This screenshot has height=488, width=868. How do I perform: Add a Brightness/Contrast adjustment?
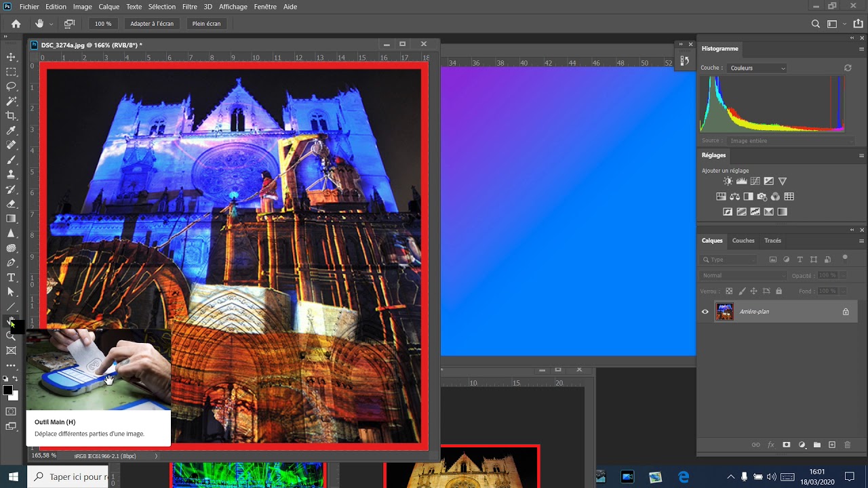[728, 181]
